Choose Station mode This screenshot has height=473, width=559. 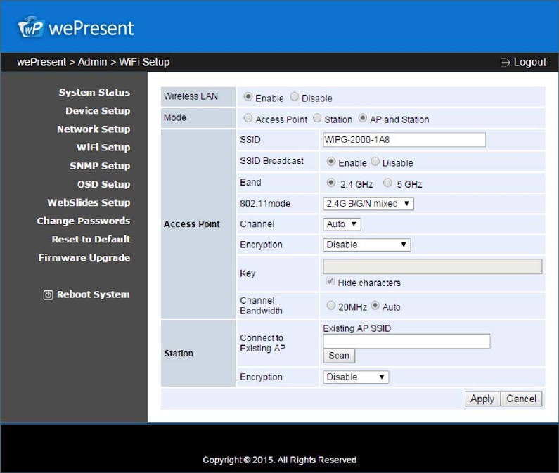click(317, 118)
